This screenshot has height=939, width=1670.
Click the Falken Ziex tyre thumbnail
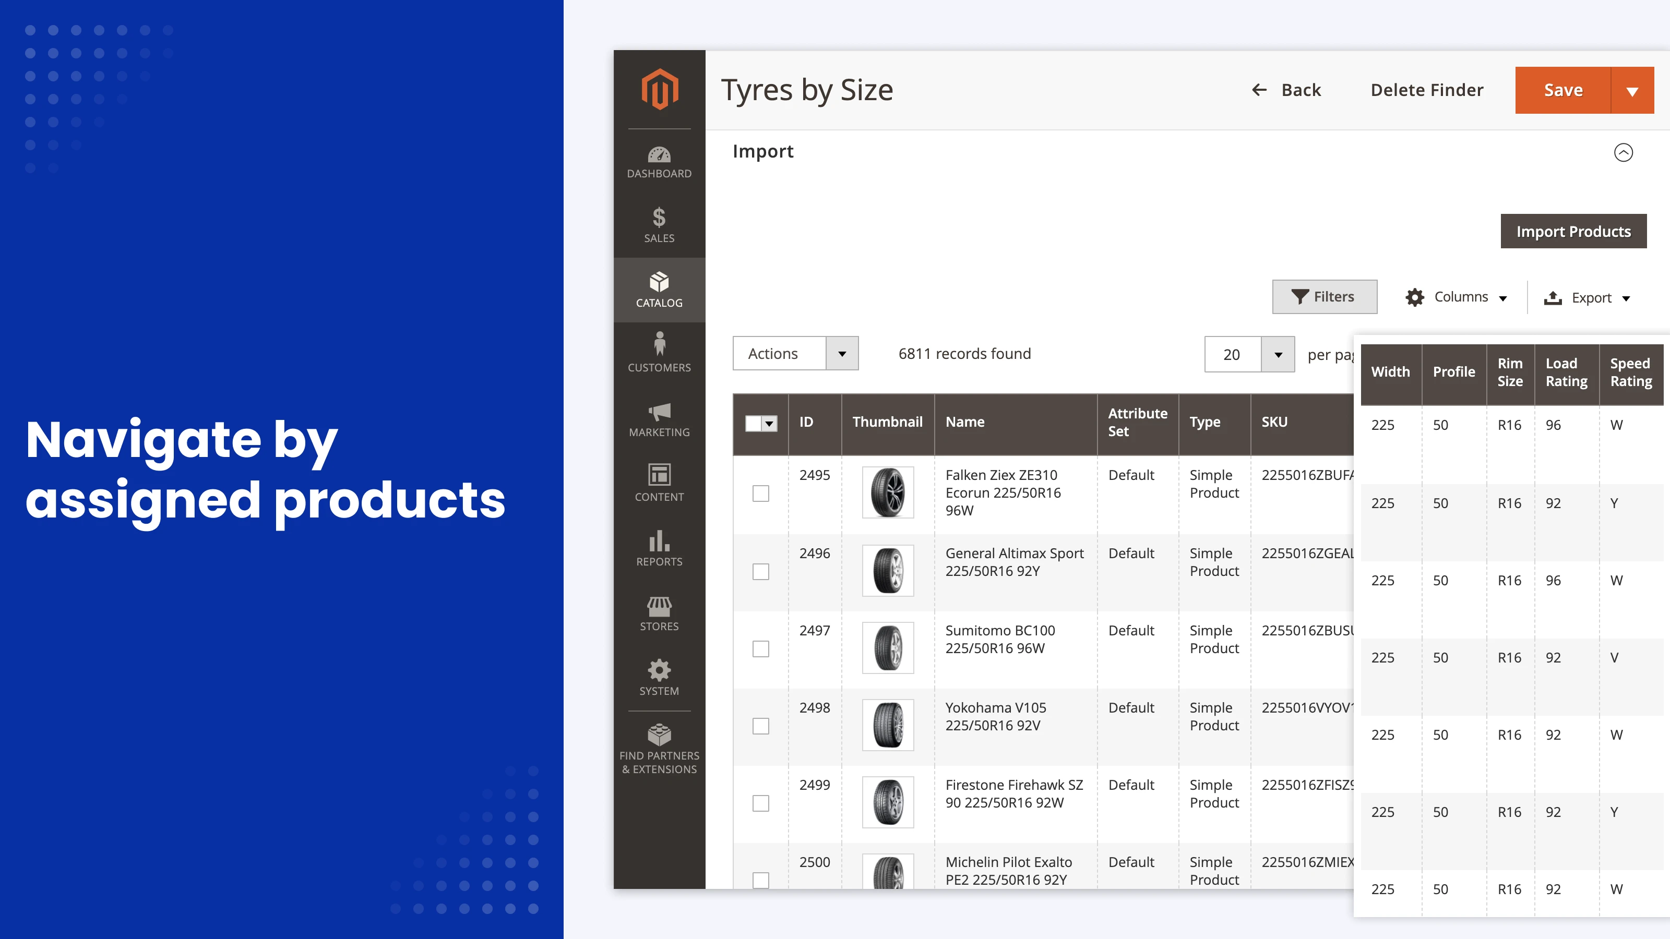(888, 492)
